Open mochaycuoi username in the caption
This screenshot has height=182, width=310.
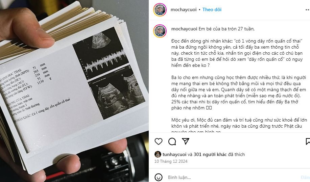click(184, 29)
